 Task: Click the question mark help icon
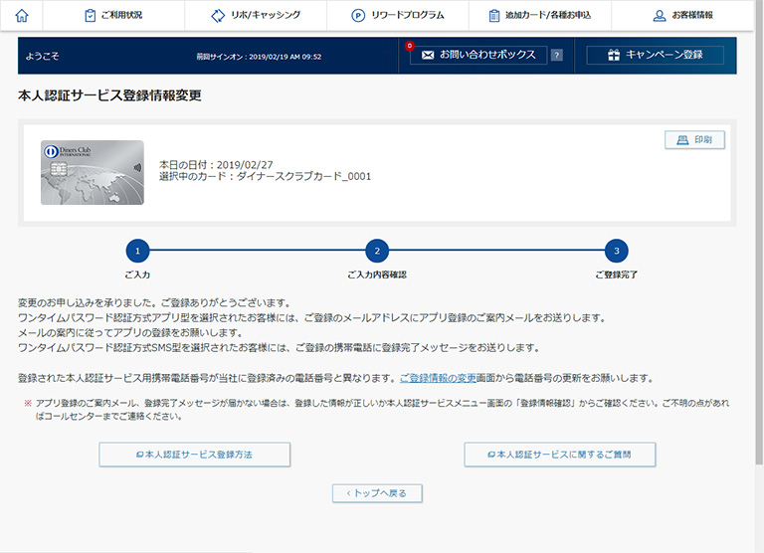click(x=556, y=55)
